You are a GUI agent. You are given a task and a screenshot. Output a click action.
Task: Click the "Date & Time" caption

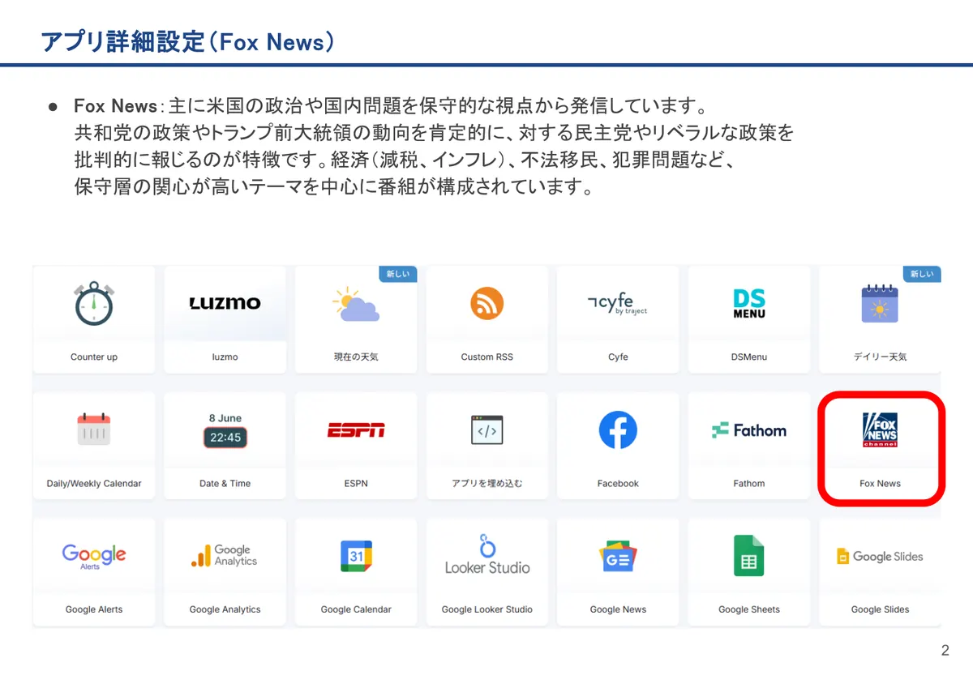225,483
